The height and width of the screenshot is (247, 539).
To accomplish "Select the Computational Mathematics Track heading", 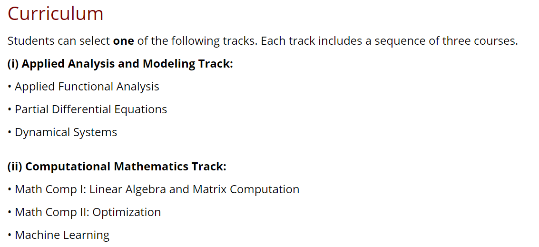I will 117,167.
